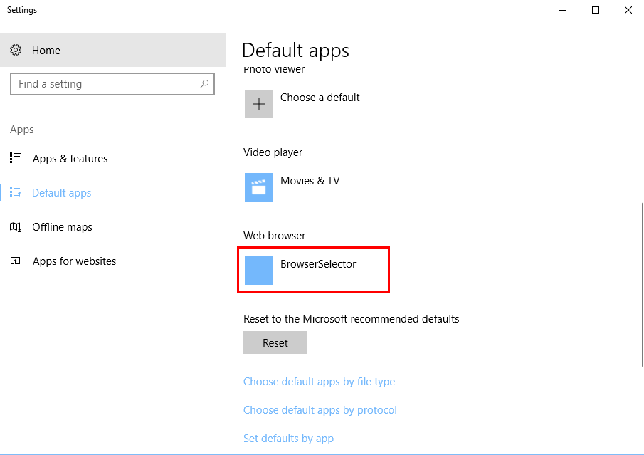Go to Offline maps settings
The height and width of the screenshot is (455, 644).
point(113,227)
